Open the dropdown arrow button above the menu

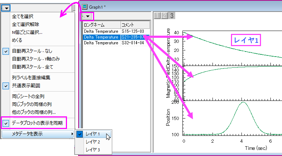tap(6, 8)
